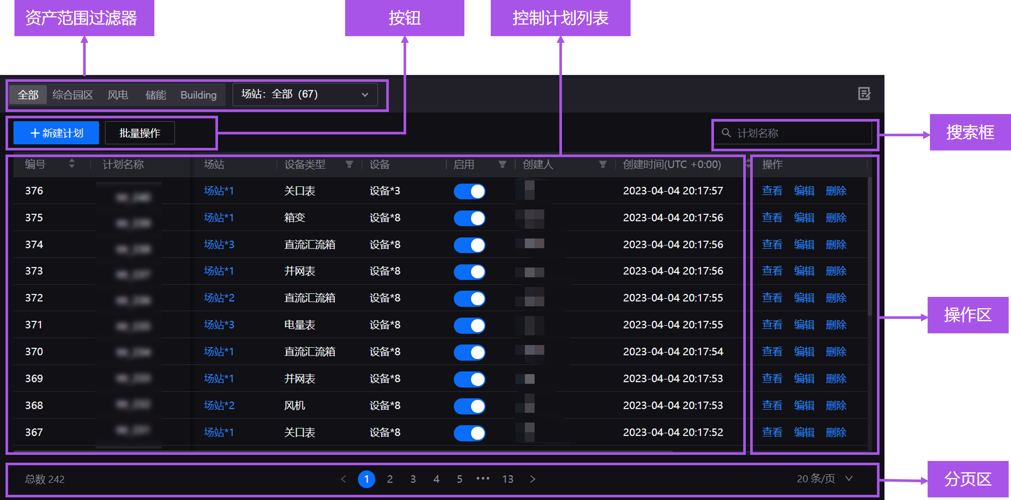Turn off the switch in row 372
1011x500 pixels.
pos(469,298)
